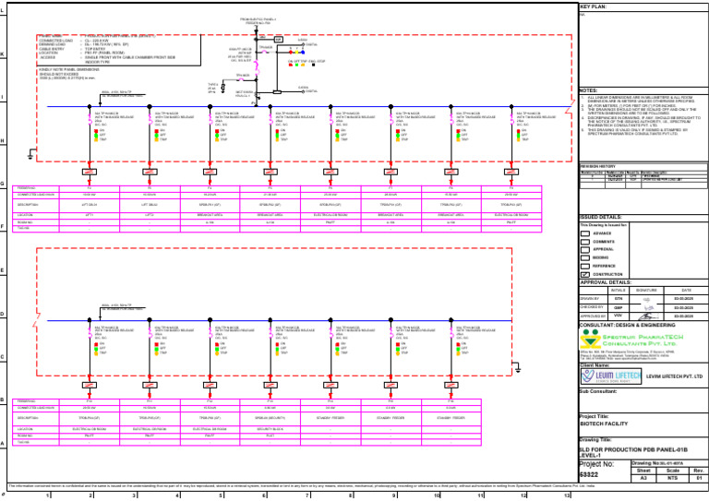
Task: Tick the ADVANCE issue checkbox
Action: [585, 233]
